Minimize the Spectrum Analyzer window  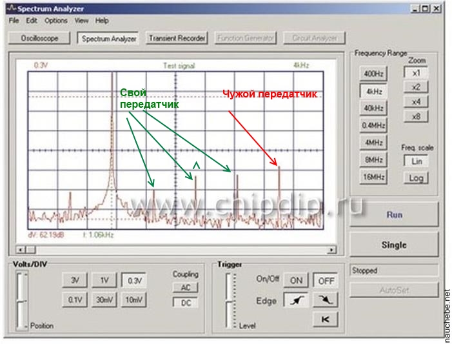point(415,8)
